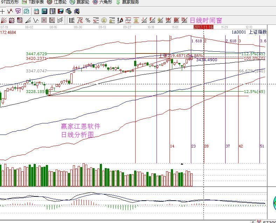Click the plain percent sign tool
The height and width of the screenshot is (223, 276).
point(88,20)
